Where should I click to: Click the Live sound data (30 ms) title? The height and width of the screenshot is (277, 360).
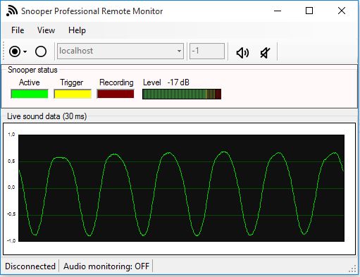point(47,116)
